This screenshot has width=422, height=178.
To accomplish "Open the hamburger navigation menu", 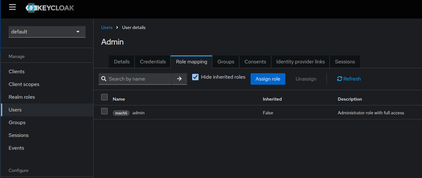I will [x=12, y=7].
